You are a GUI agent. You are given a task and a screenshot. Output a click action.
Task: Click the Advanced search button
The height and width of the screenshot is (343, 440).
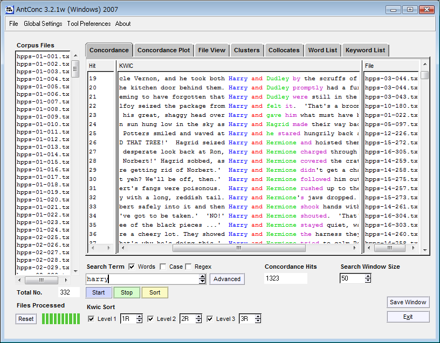[227, 279]
